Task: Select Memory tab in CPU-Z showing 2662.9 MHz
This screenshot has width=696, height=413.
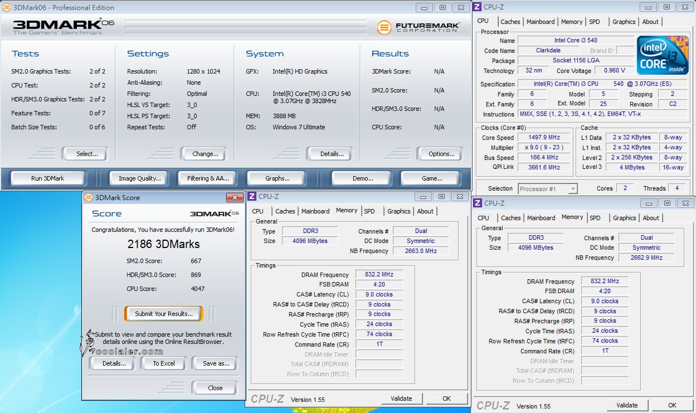Action: click(572, 217)
